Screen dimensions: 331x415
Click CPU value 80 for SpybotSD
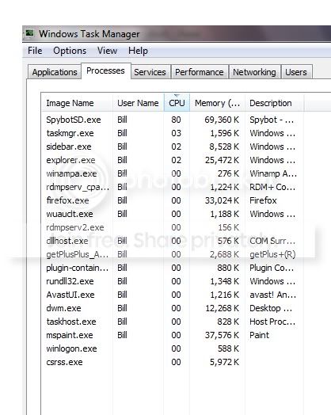click(177, 120)
